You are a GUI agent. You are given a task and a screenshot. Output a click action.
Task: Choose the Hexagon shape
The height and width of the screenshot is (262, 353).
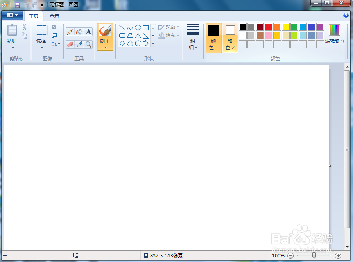(138, 43)
